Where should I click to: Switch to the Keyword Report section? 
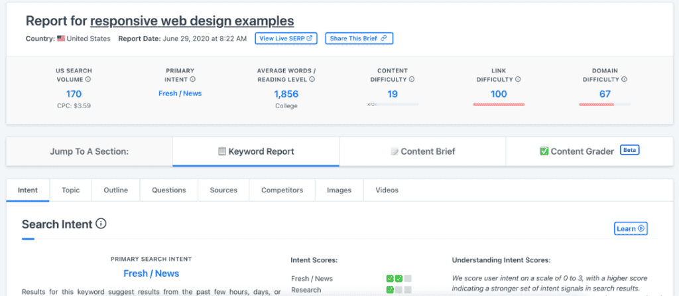click(256, 152)
